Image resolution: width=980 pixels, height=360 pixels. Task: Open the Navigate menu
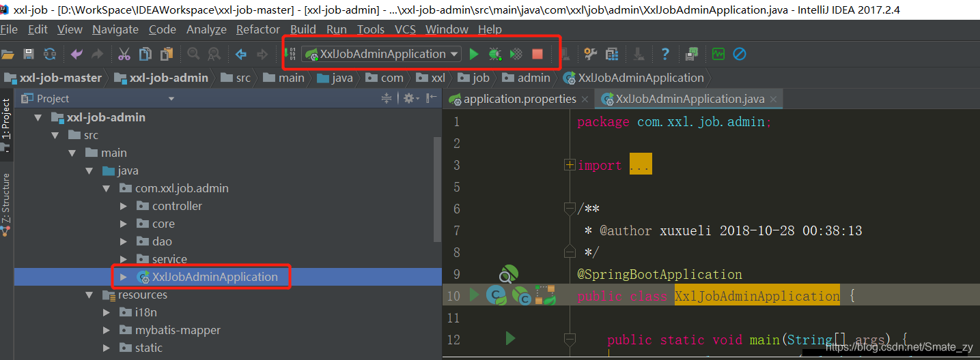(115, 29)
